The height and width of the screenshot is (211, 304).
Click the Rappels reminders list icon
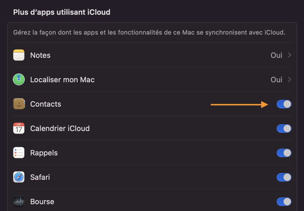[19, 153]
